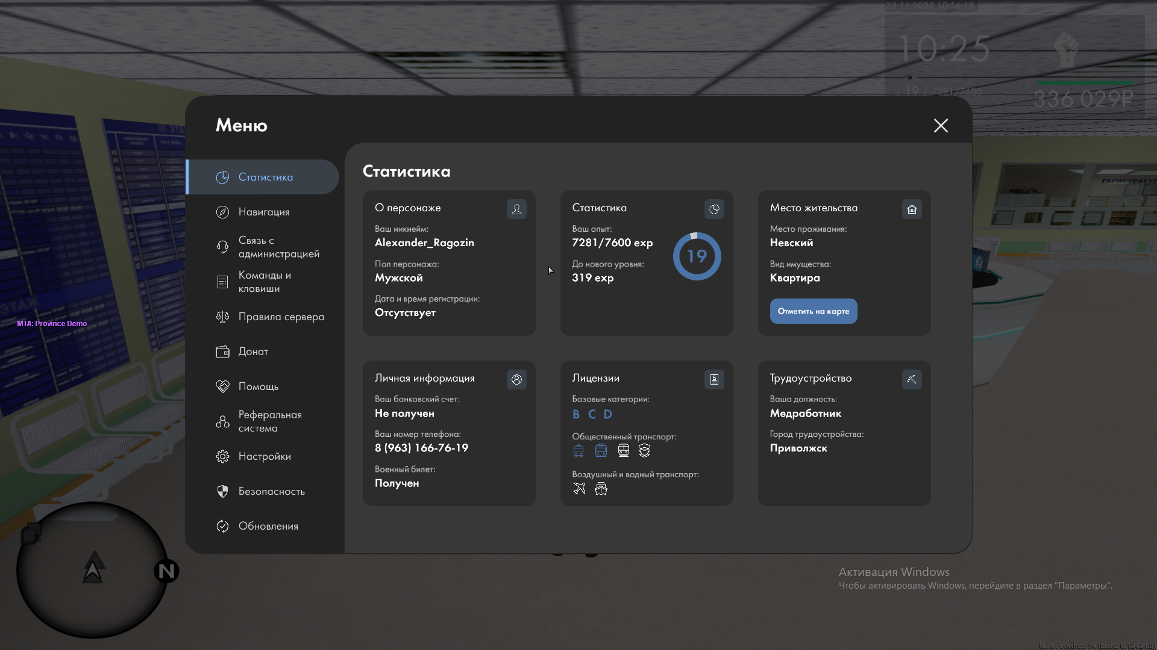Go to Настройки in the sidebar
This screenshot has height=650, width=1157.
click(x=265, y=456)
